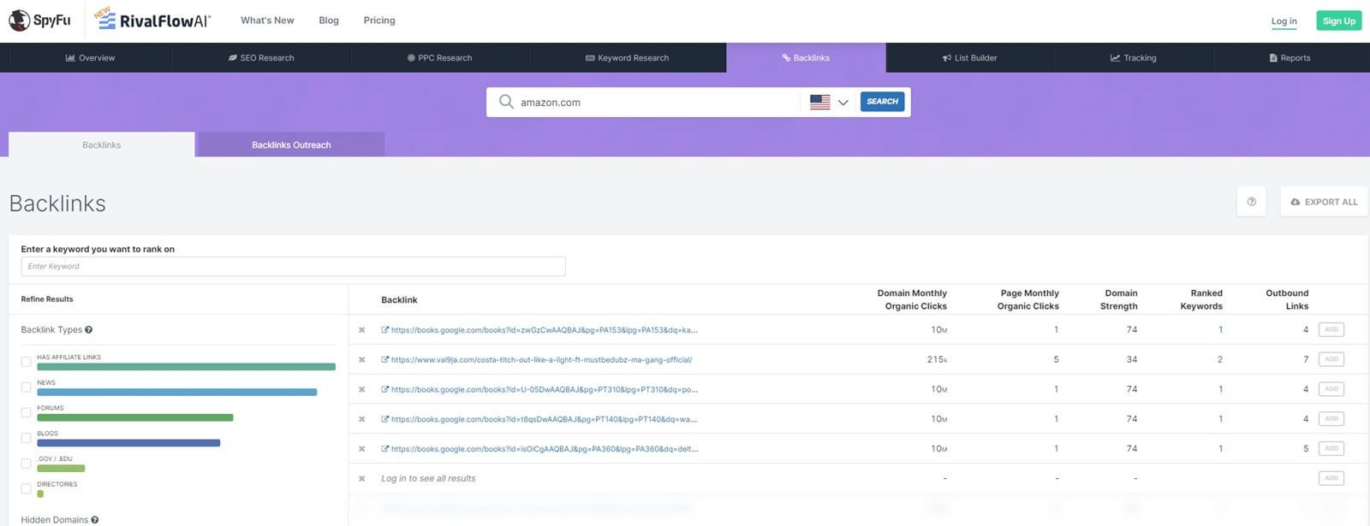Click the Has Affiliate Links bar
This screenshot has height=526, width=1370.
pyautogui.click(x=186, y=367)
